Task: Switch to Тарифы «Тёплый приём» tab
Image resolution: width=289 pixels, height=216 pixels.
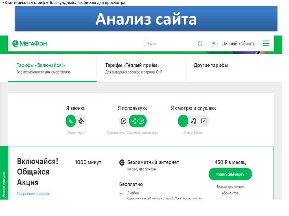Action: tap(141, 68)
